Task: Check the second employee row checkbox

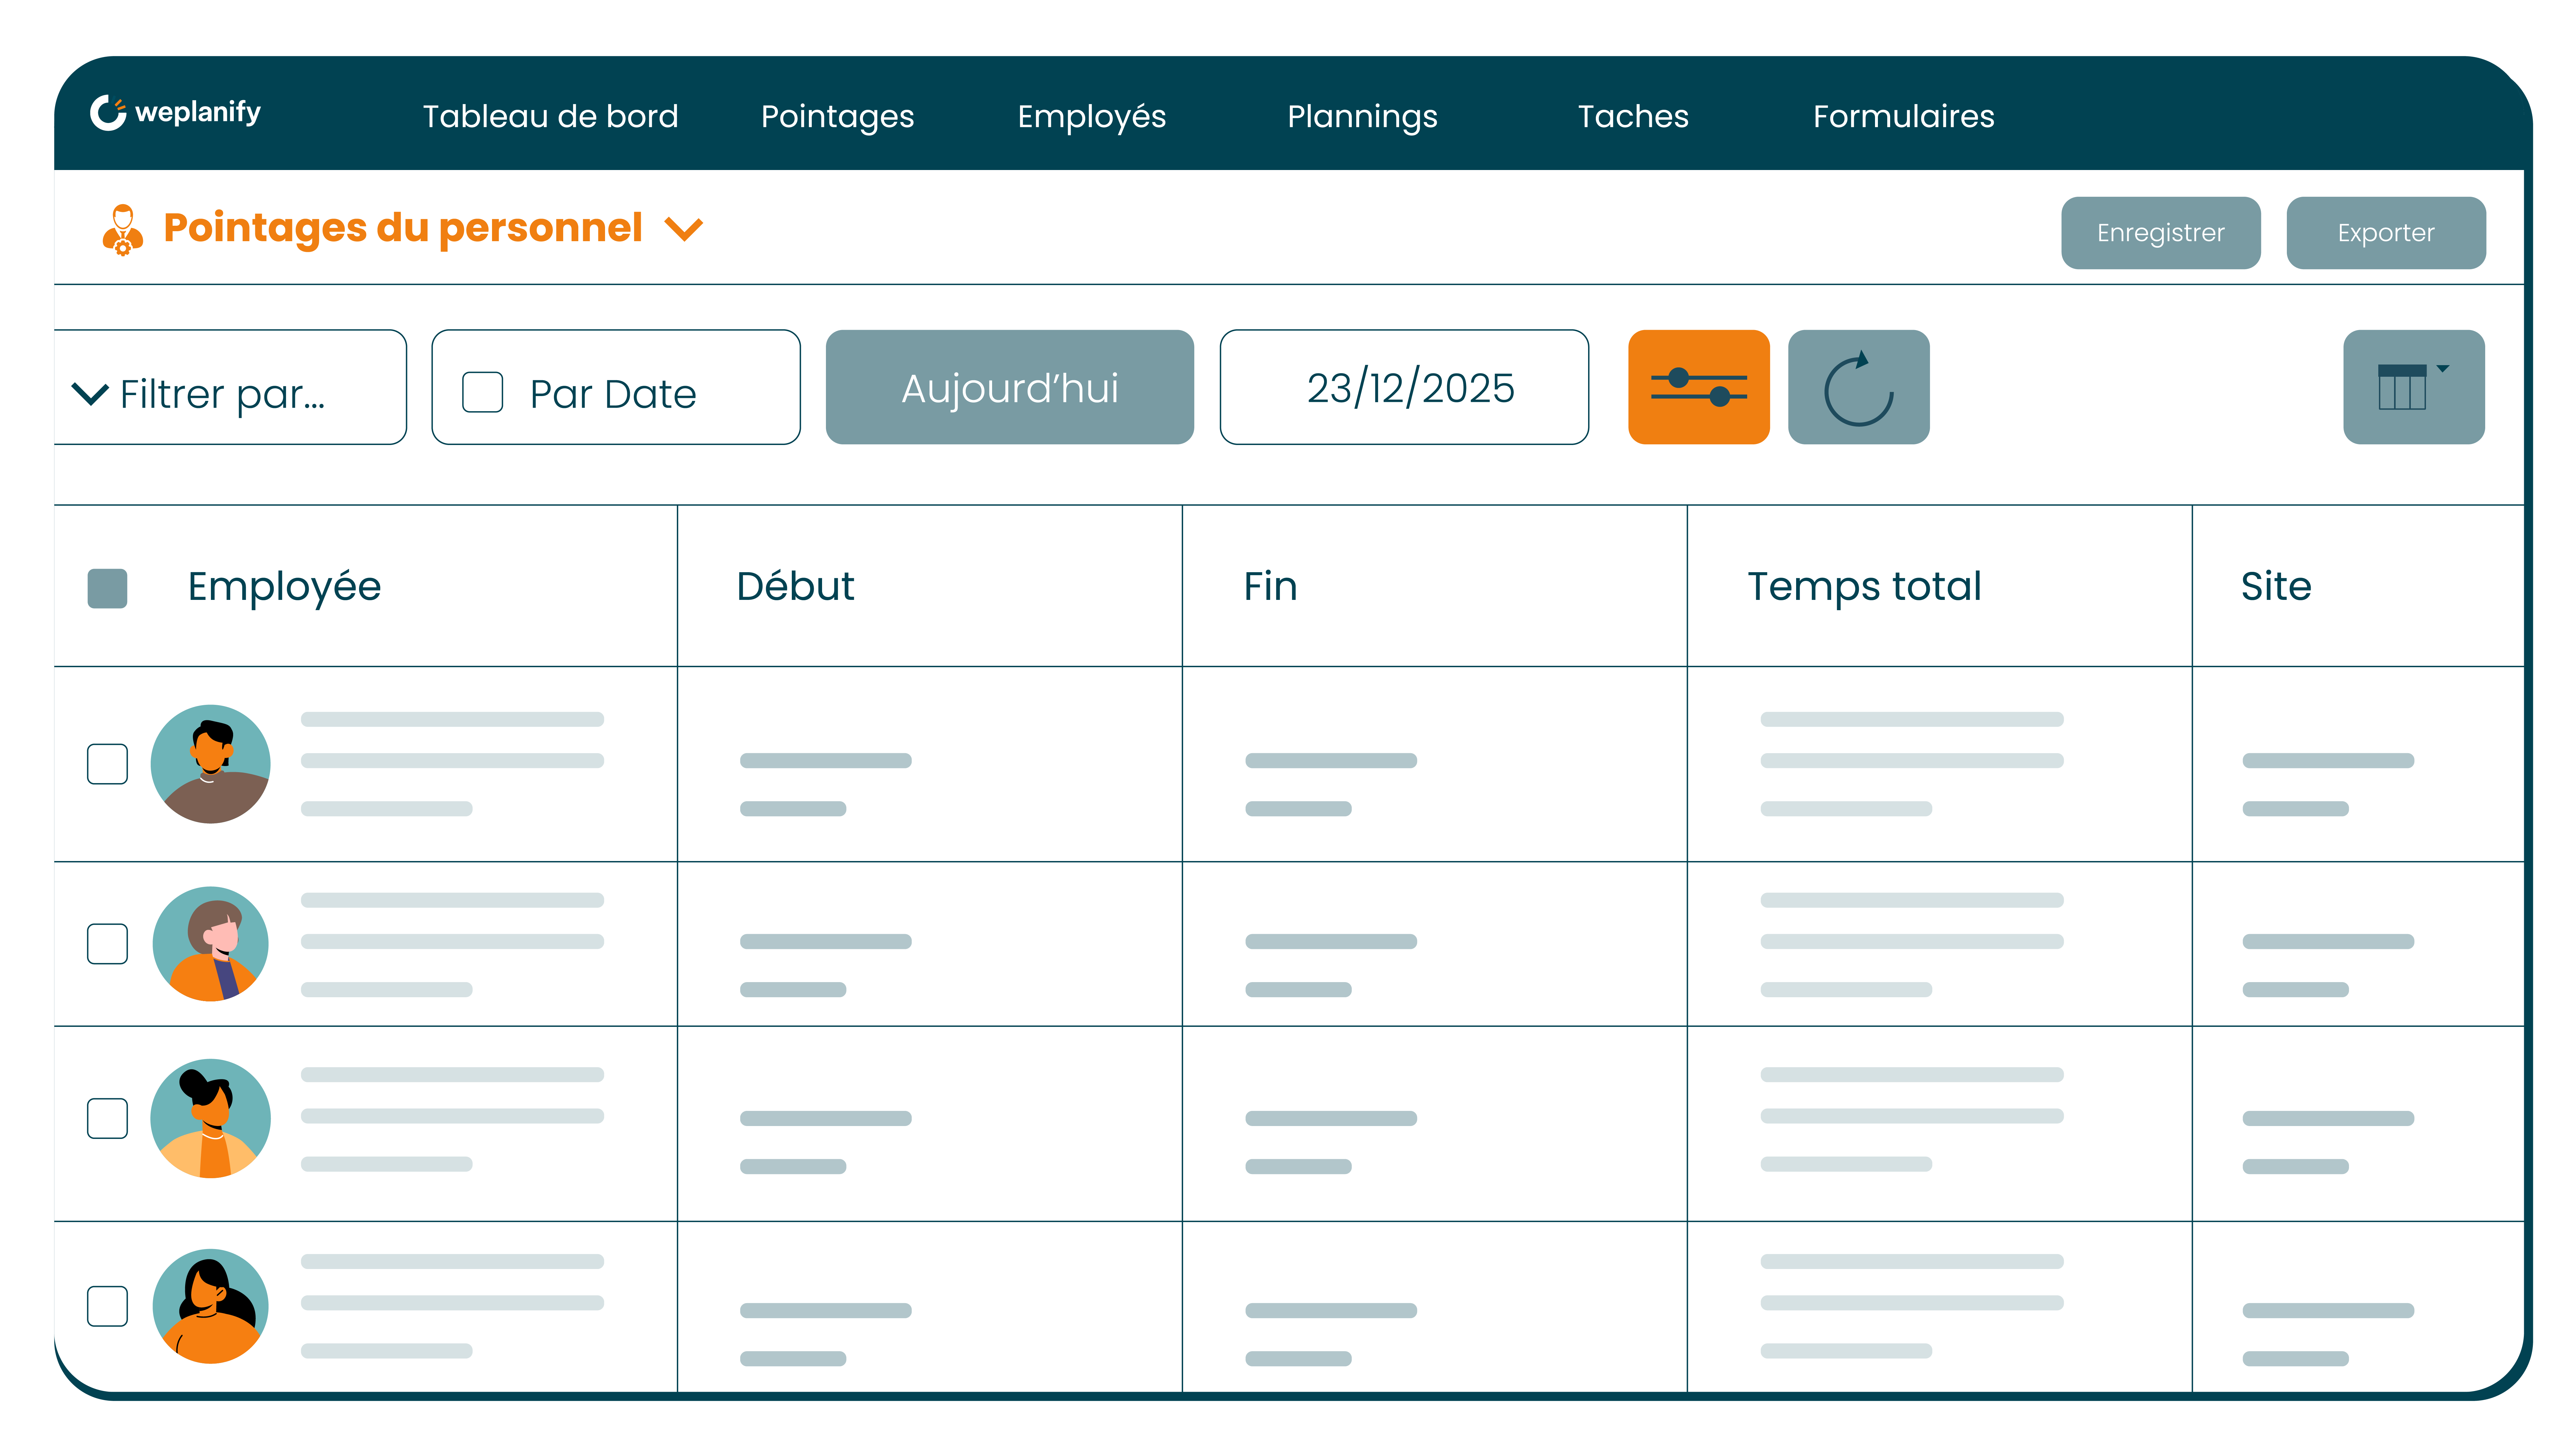Action: click(x=107, y=944)
